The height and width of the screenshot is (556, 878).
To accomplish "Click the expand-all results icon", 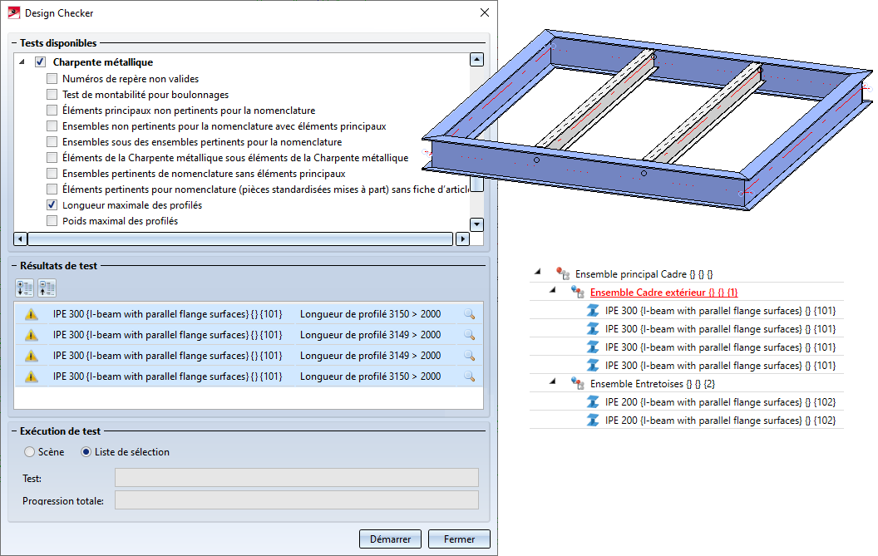I will coord(25,288).
